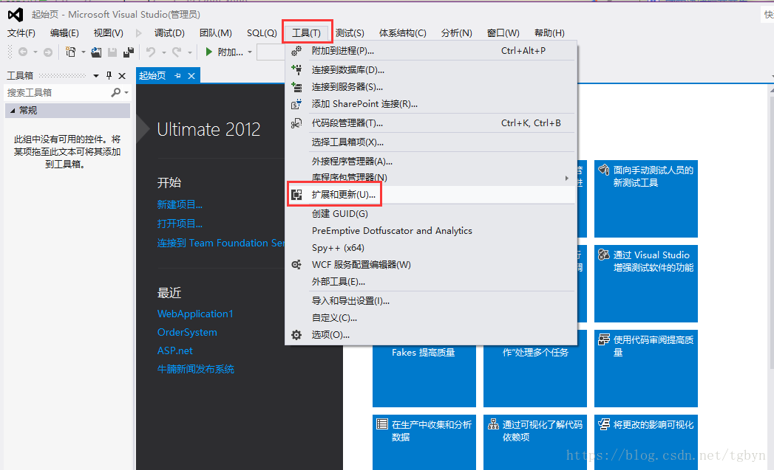Click the Navigate Backward arrow icon
774x470 pixels.
point(23,52)
